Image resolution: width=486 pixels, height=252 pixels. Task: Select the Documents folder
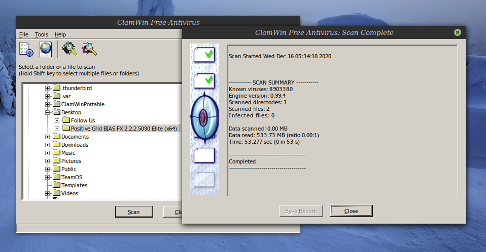75,137
